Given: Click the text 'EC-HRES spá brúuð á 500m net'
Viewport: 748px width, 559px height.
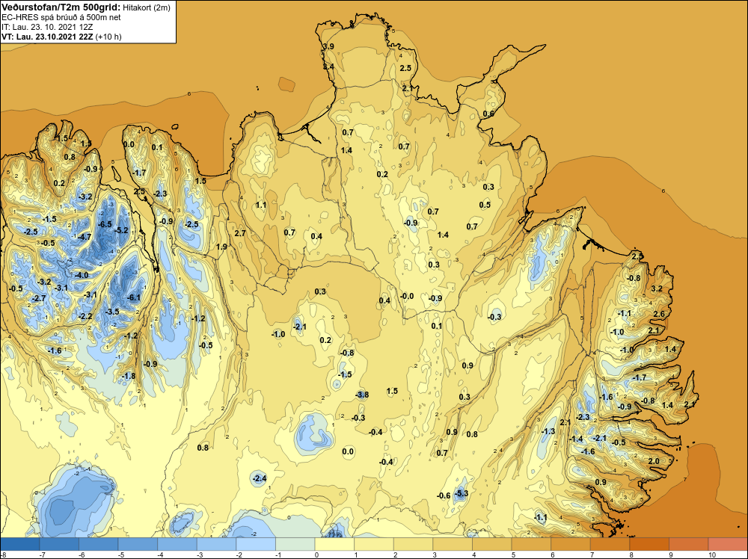Looking at the screenshot, I should tap(61, 17).
